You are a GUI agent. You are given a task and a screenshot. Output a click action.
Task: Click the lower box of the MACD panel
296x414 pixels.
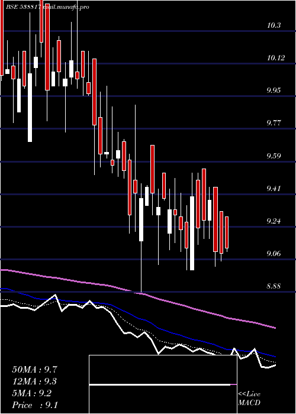click(163, 399)
